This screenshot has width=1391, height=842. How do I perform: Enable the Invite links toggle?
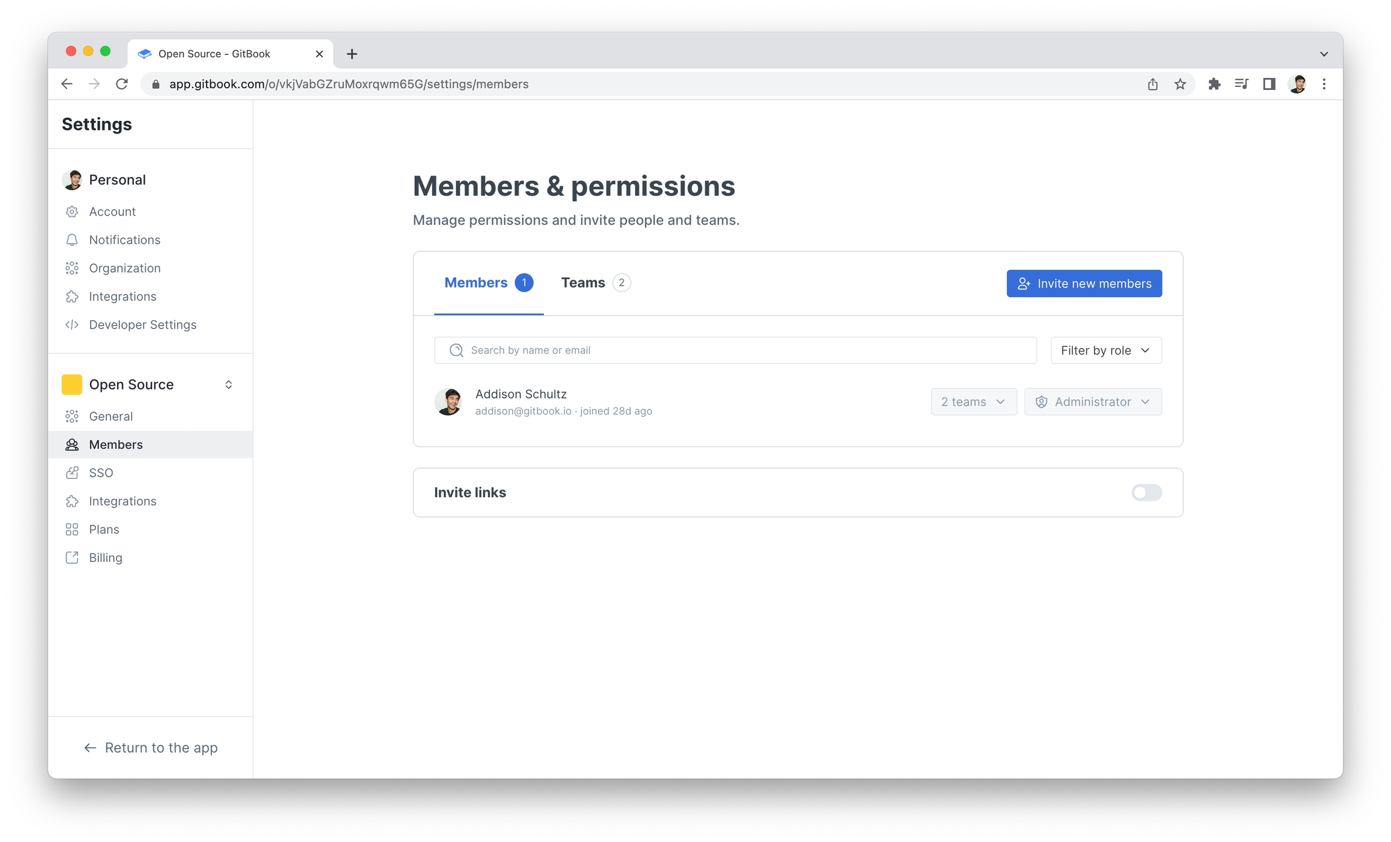[1146, 492]
